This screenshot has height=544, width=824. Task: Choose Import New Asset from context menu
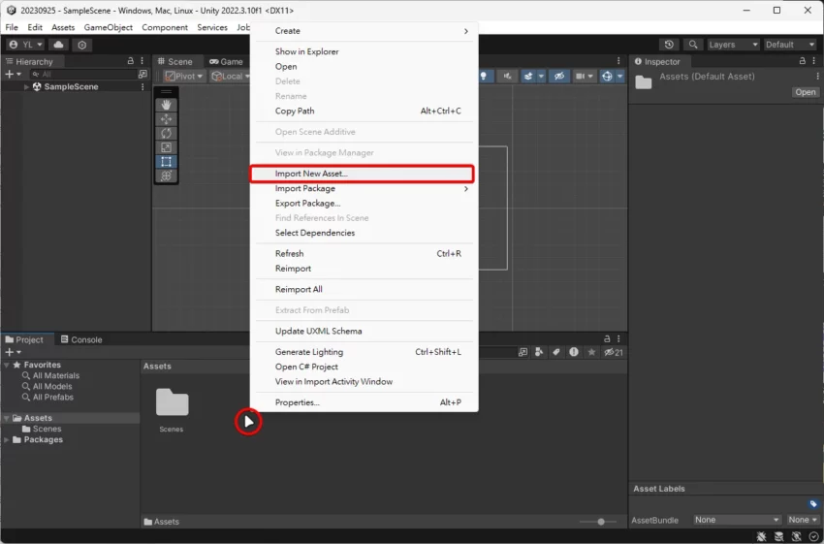coord(363,174)
